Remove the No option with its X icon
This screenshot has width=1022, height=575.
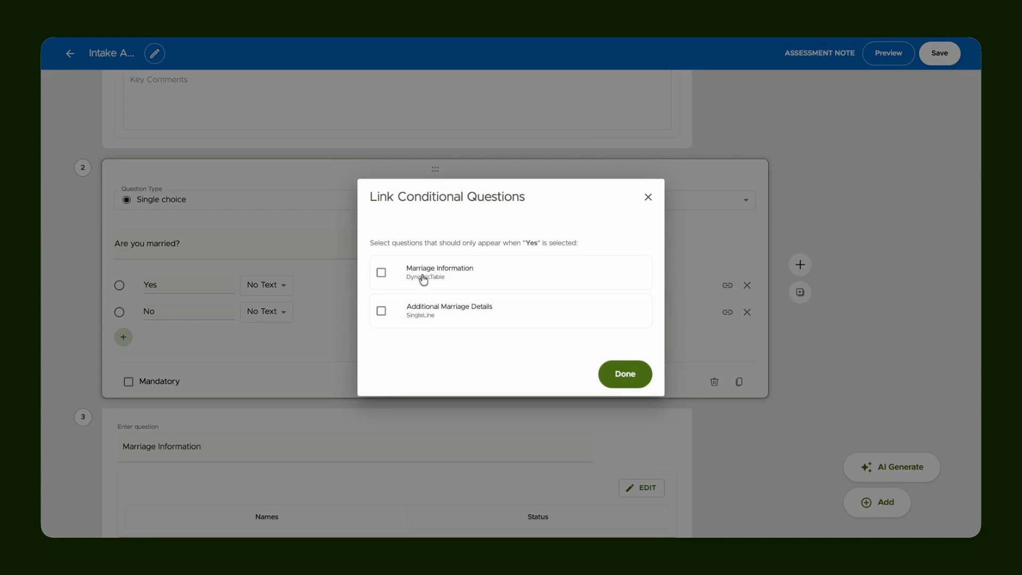tap(747, 312)
